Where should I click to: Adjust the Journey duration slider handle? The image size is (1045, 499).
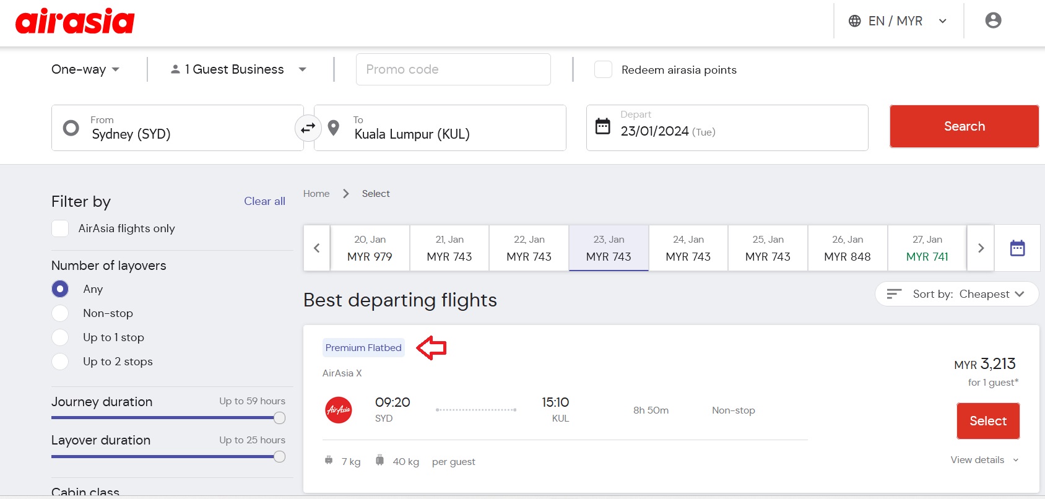point(279,418)
